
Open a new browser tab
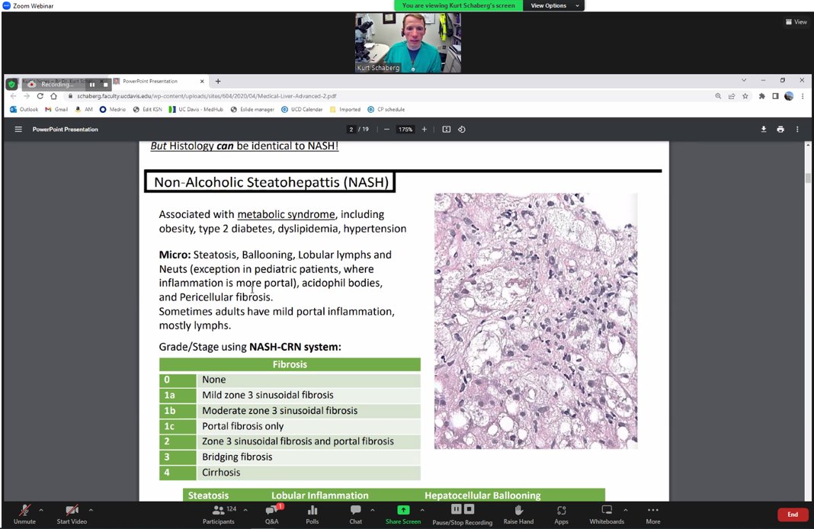pos(218,81)
